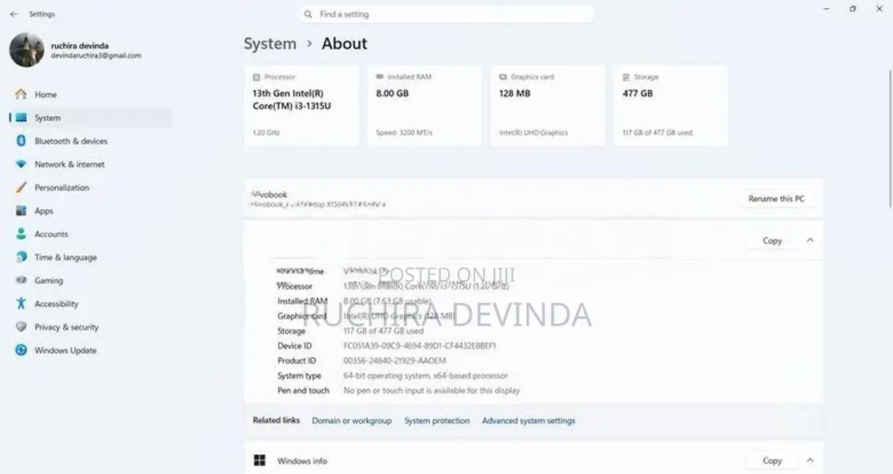Click Rename this PC button
The width and height of the screenshot is (893, 474).
coord(776,198)
